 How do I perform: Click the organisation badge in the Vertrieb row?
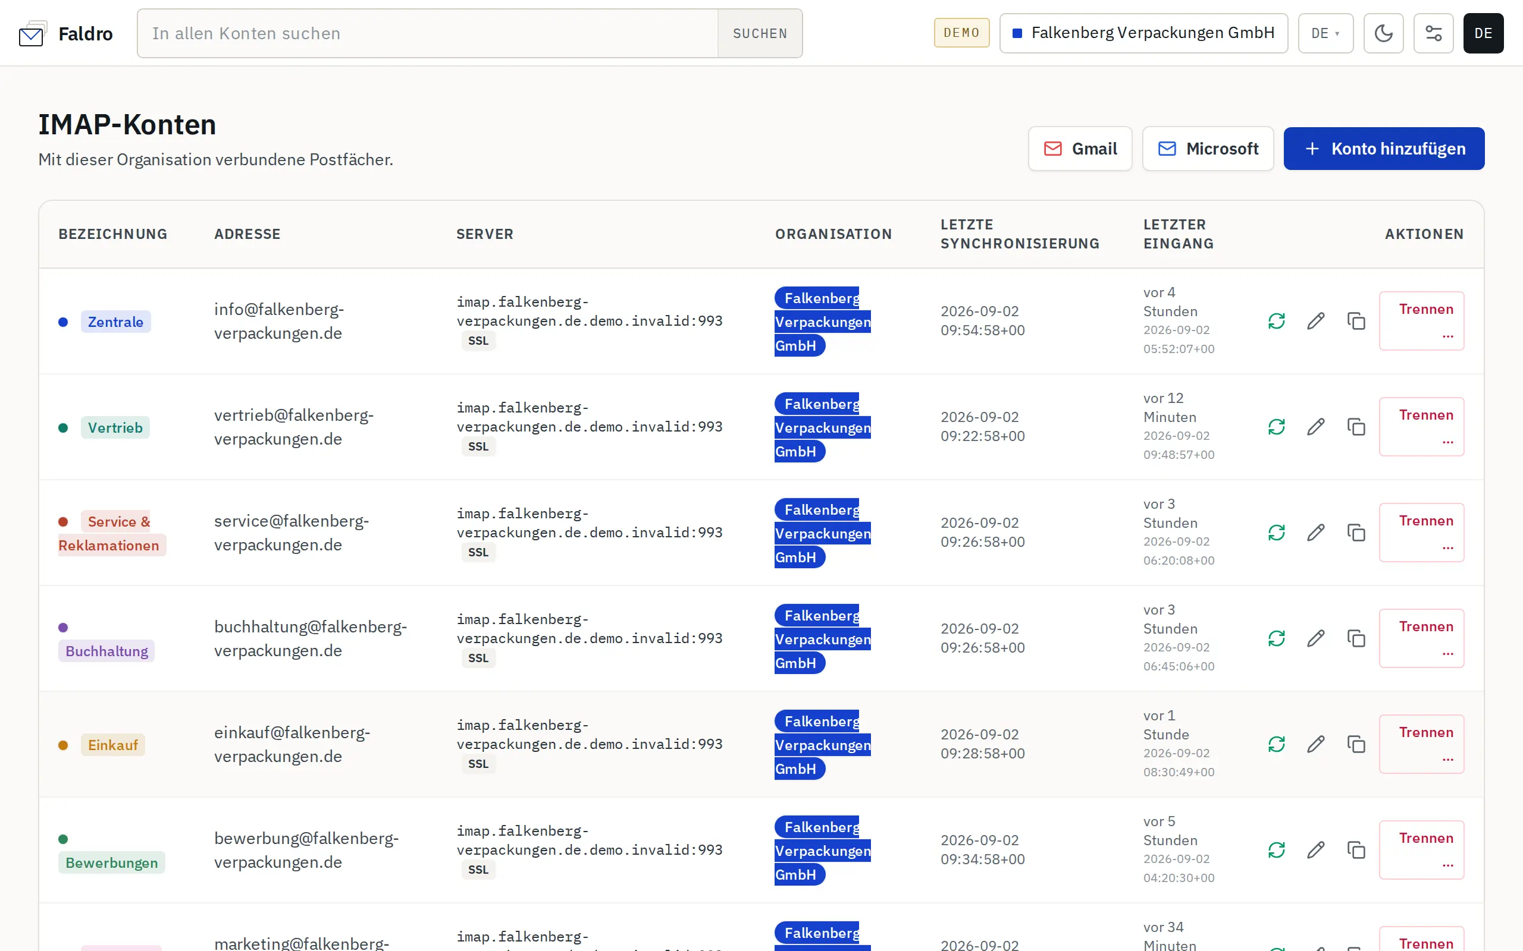tap(823, 427)
